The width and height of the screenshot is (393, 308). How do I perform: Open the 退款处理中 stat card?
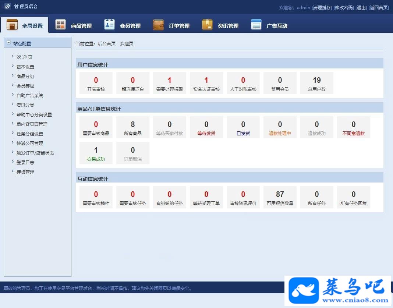tap(280, 127)
